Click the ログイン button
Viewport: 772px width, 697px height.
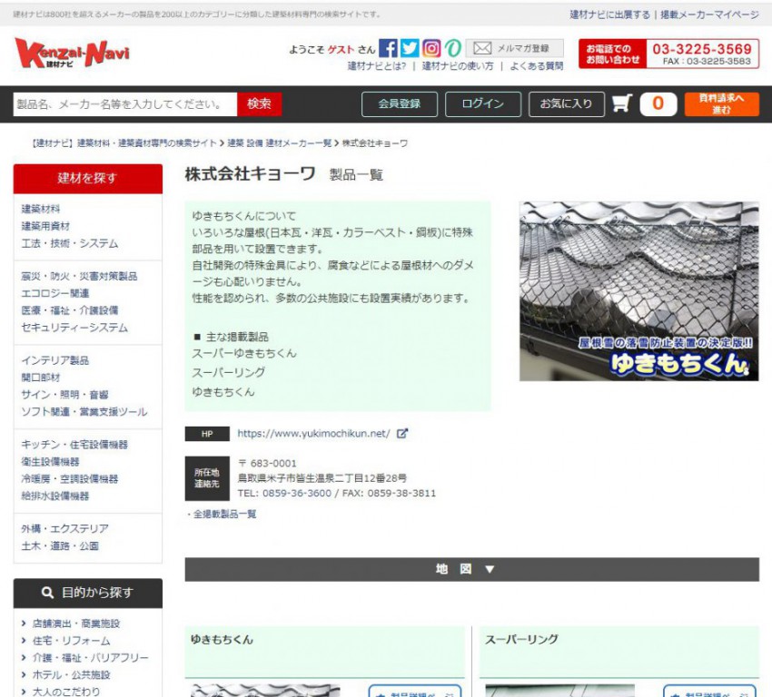click(483, 103)
